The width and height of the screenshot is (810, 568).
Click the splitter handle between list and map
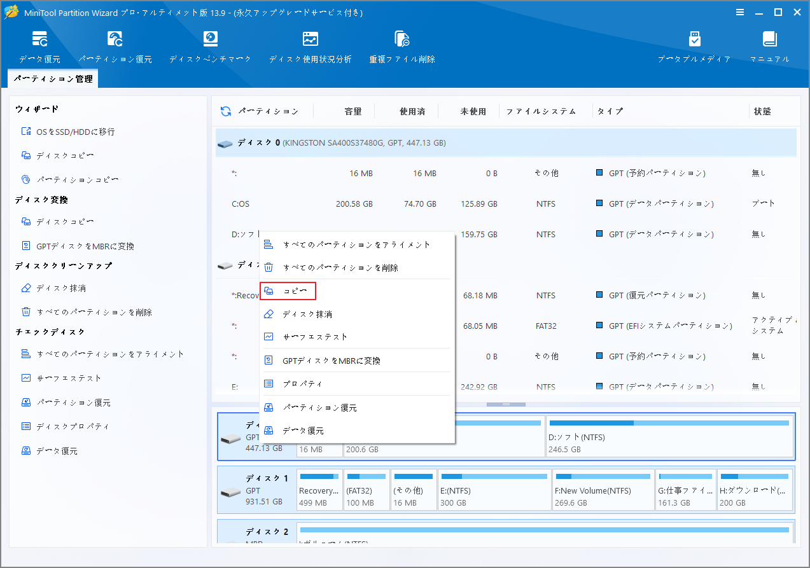coord(506,405)
